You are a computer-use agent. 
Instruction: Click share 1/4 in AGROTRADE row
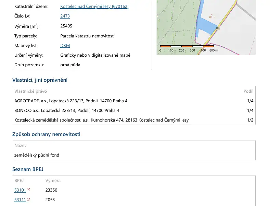[x=250, y=101]
